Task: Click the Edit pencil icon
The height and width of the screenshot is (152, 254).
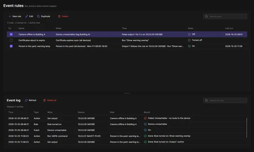Action: pyautogui.click(x=26, y=16)
